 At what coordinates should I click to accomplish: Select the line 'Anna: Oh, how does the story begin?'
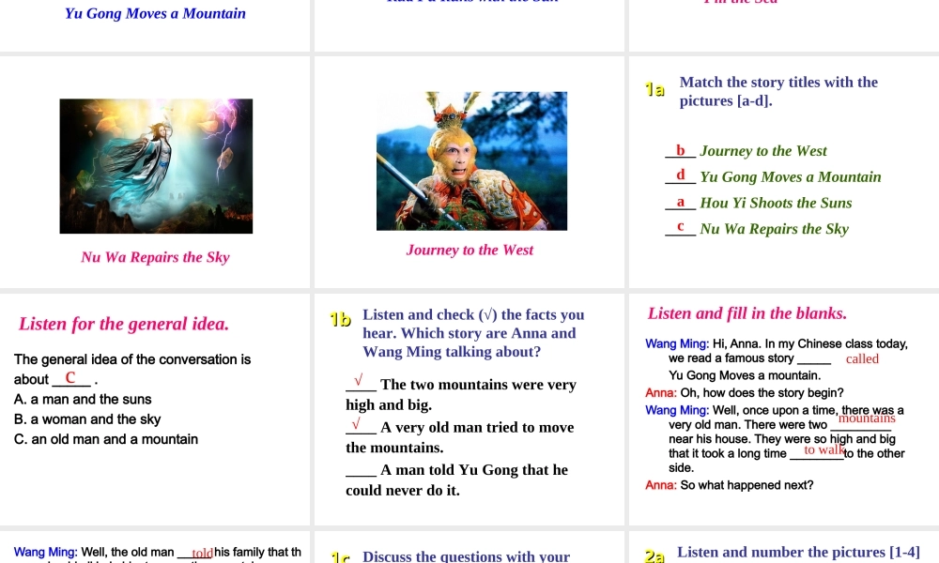(x=745, y=393)
